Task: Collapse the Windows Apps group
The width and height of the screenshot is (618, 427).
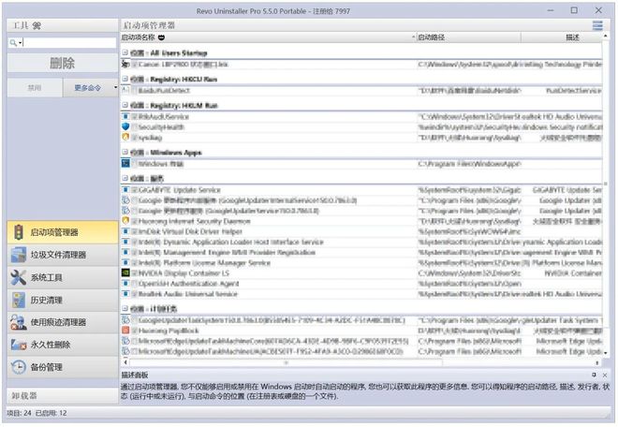Action: [125, 152]
